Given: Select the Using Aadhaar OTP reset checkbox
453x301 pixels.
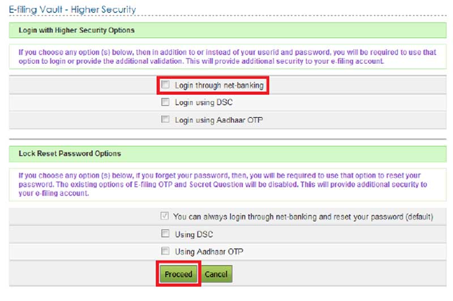Looking at the screenshot, I should tap(165, 251).
